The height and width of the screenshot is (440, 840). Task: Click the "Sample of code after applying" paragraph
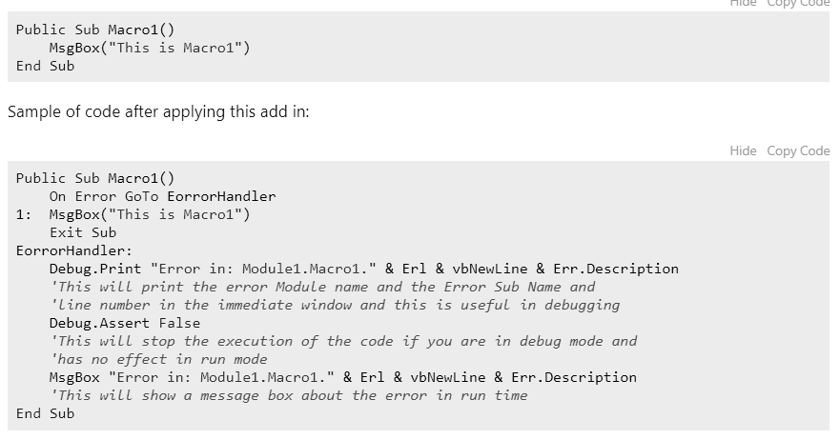pyautogui.click(x=158, y=111)
